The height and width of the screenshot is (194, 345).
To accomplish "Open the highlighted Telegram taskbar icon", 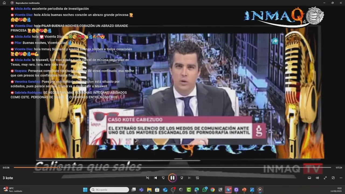I will point(229,190).
